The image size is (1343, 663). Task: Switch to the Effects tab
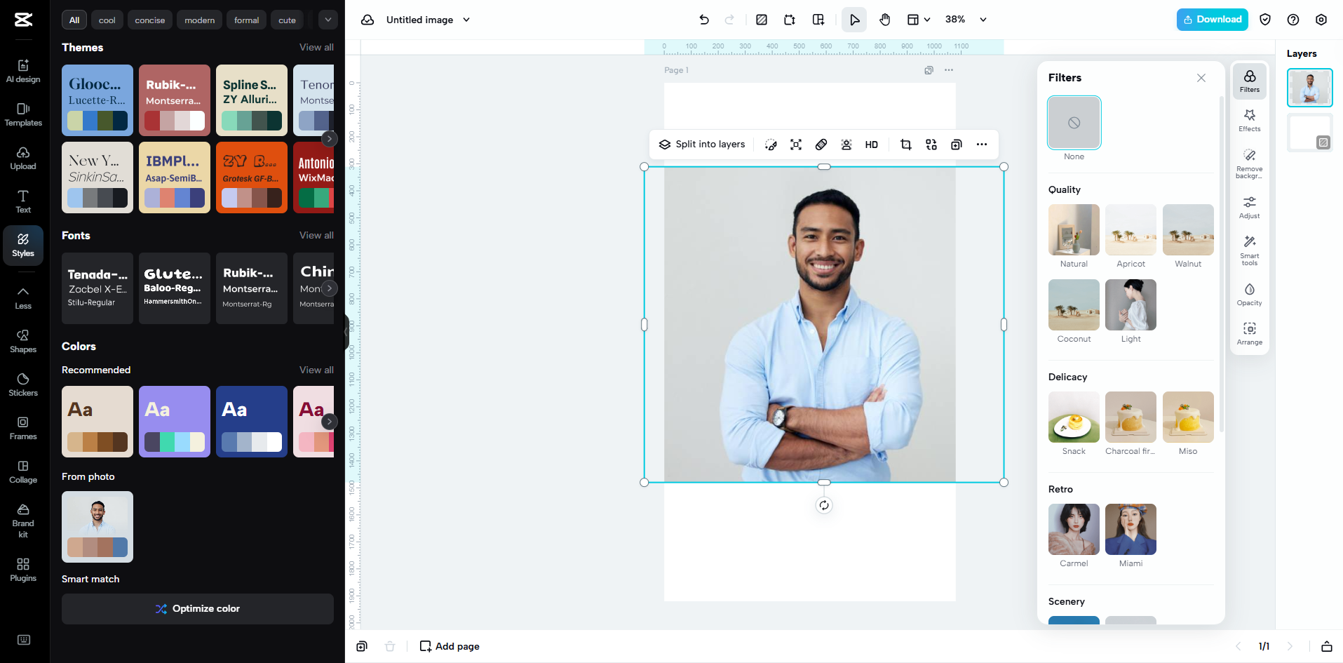pyautogui.click(x=1249, y=119)
